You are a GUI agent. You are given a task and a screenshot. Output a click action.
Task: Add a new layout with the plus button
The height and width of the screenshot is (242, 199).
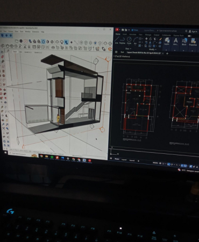138,161
